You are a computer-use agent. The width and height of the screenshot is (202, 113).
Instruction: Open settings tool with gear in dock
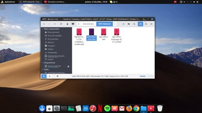click(x=49, y=108)
